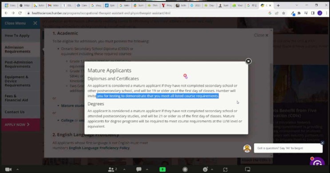The image size is (330, 173).
Task: Dismiss the chat prompt bubble with X
Action: click(322, 143)
